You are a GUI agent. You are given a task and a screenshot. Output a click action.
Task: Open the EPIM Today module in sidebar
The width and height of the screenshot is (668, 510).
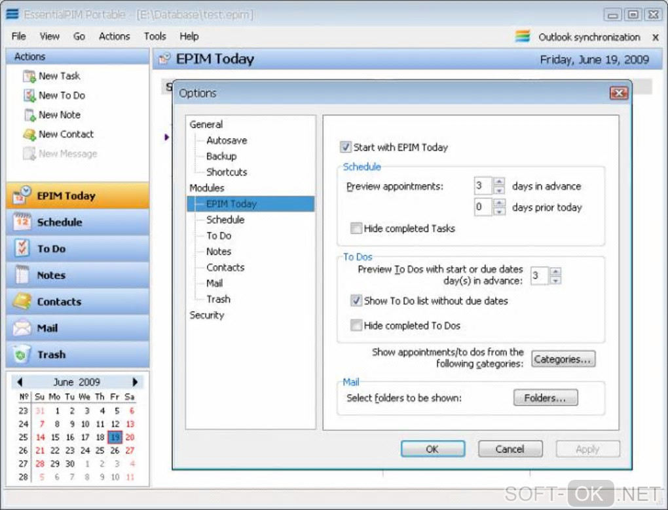[77, 196]
